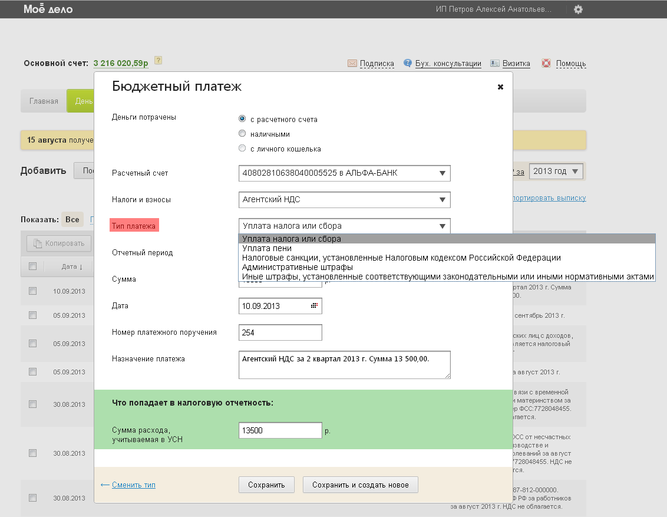Open the 2013 год year selector
This screenshot has height=517, width=667.
pyautogui.click(x=556, y=172)
